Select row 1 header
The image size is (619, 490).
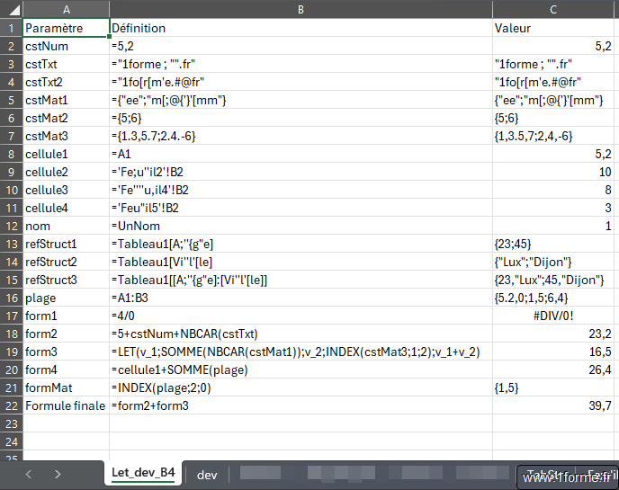(x=11, y=28)
